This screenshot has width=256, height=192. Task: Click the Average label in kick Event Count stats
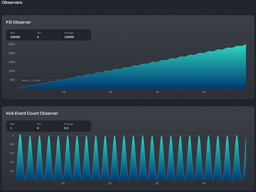pyautogui.click(x=69, y=124)
